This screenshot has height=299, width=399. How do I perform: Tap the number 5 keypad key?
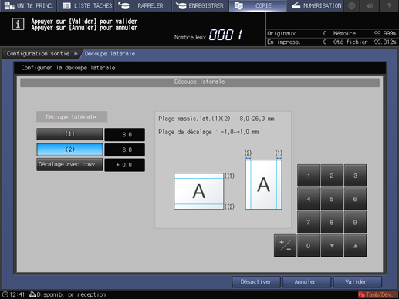tap(332, 199)
